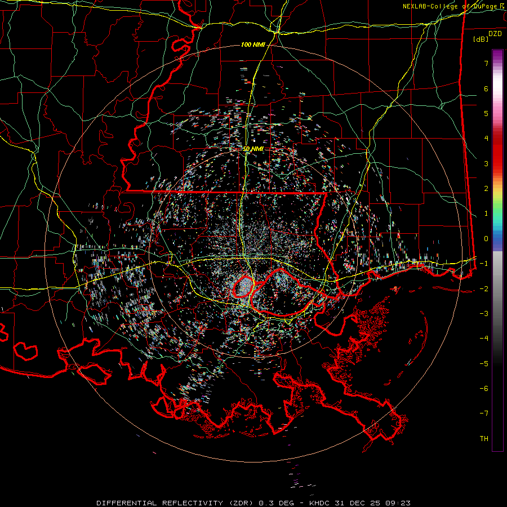The image size is (507, 507).
Task: Click the -4 value on the color scale
Action: point(484,339)
